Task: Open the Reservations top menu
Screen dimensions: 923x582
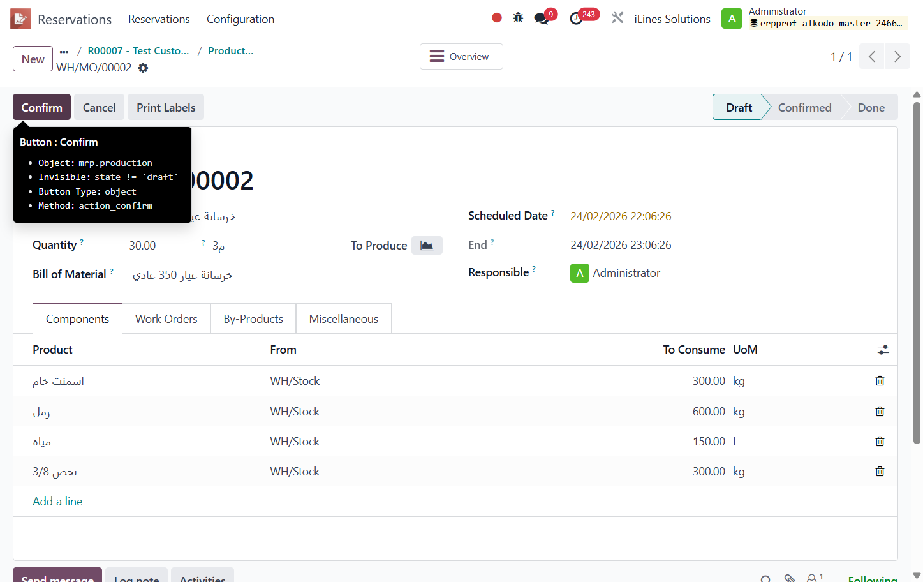Action: (159, 19)
